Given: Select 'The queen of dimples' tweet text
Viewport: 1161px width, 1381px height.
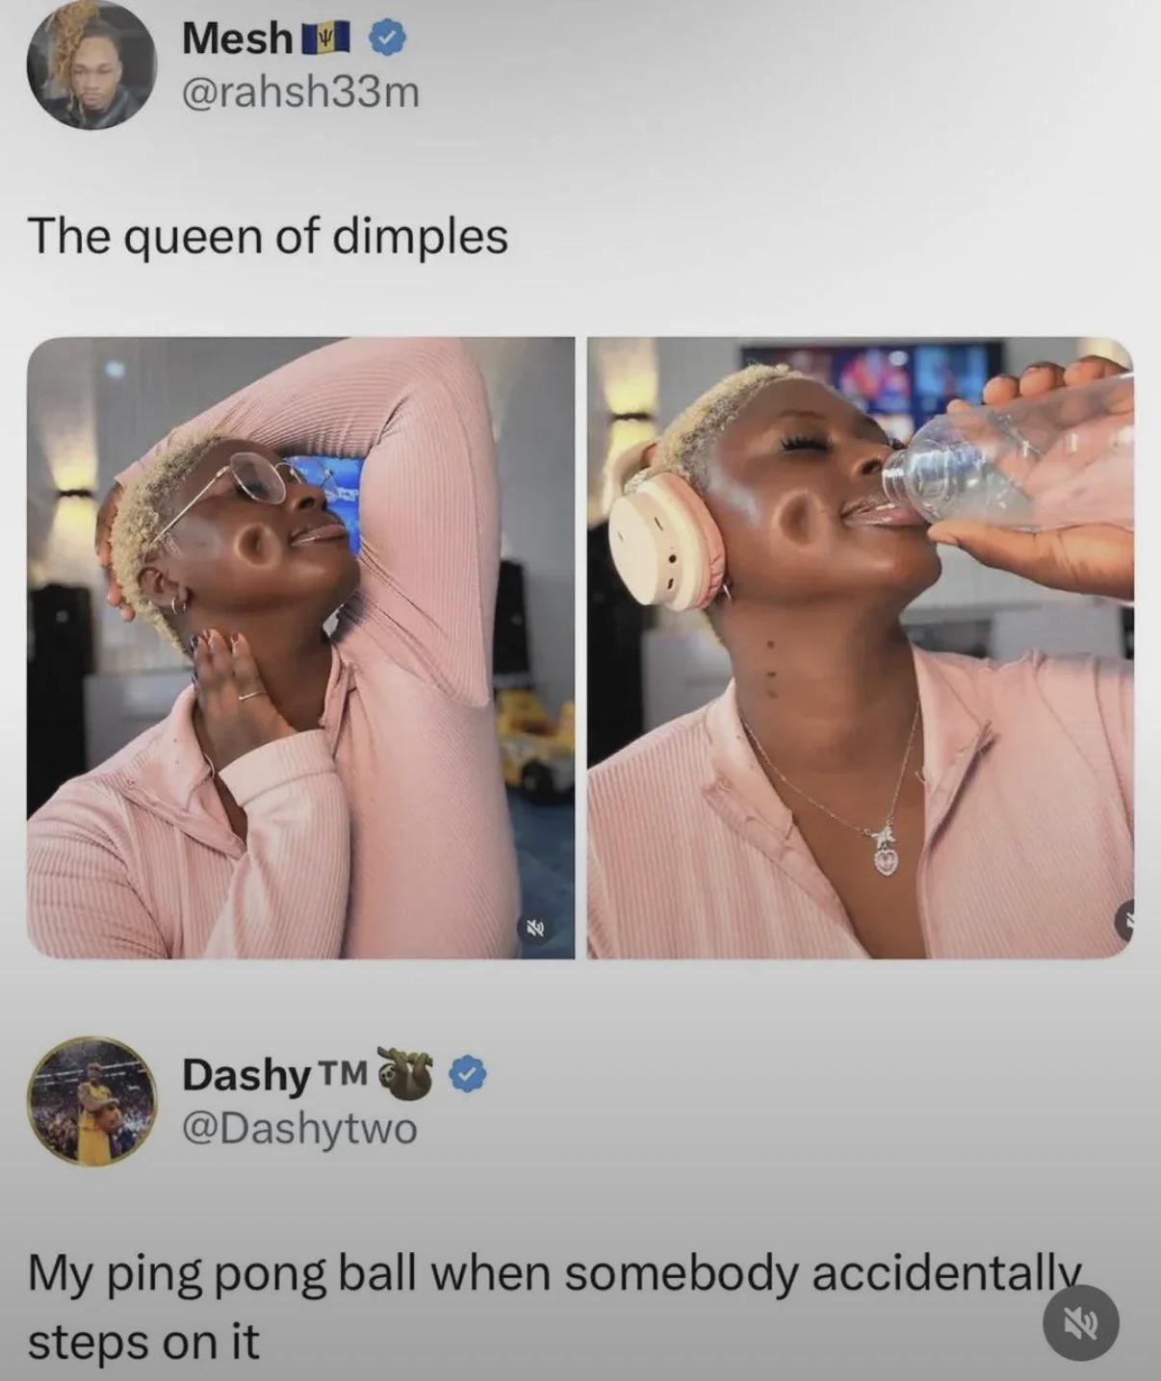Looking at the screenshot, I should (x=268, y=237).
